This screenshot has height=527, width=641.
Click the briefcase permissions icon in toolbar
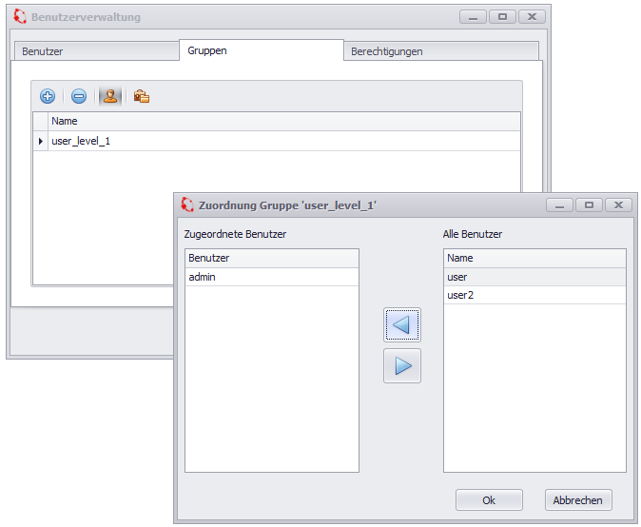pos(142,96)
